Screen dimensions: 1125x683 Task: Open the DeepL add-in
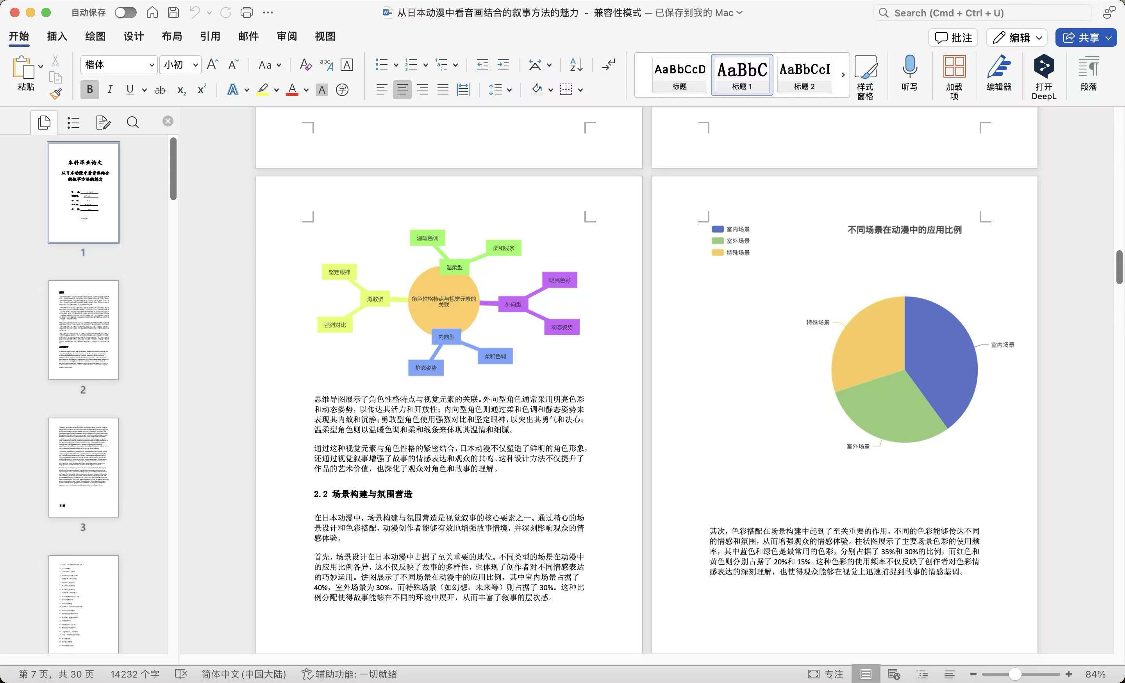click(x=1043, y=75)
